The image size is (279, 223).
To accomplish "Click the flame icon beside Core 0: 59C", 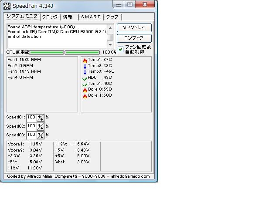I will click(x=85, y=90).
